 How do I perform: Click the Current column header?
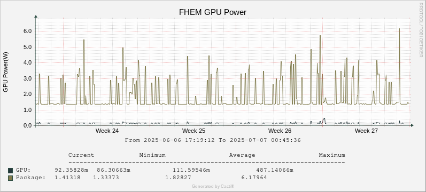coord(81,155)
